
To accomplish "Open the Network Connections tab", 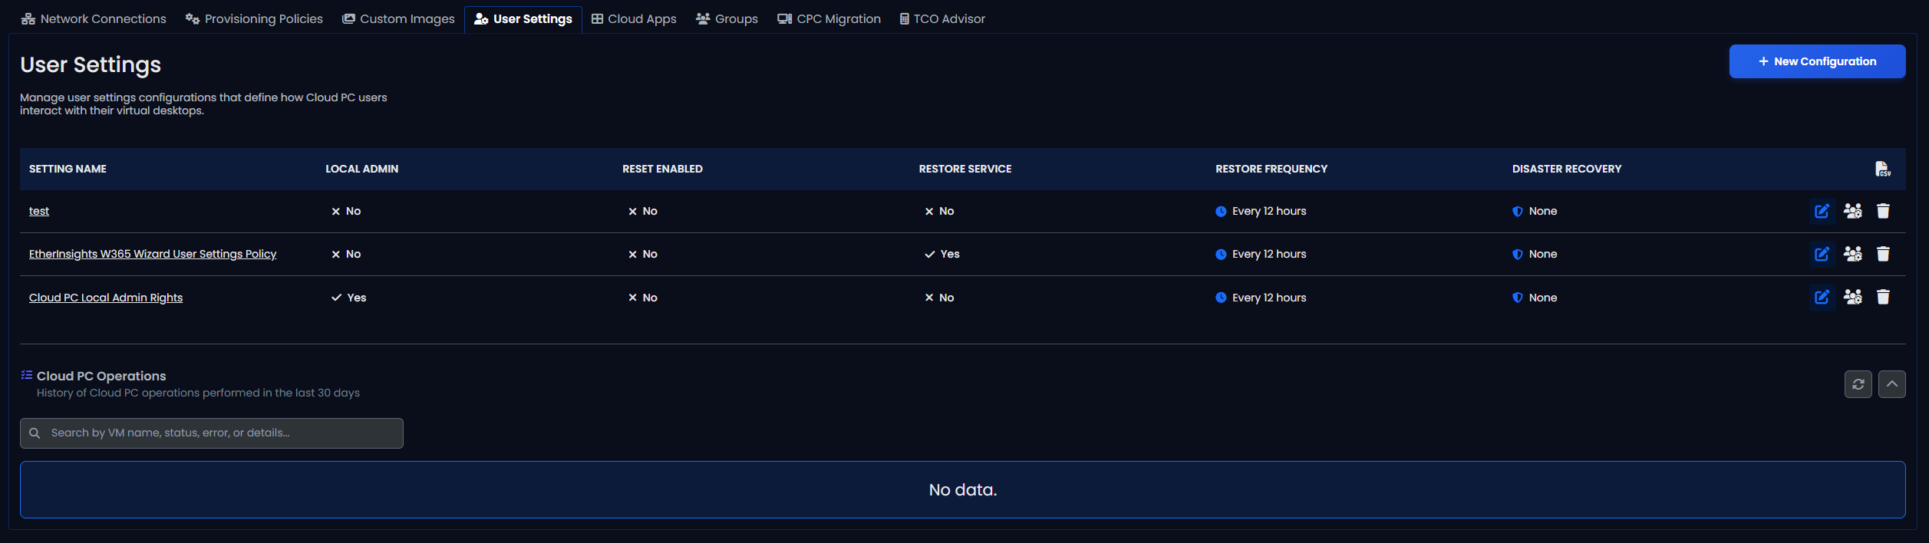I will pyautogui.click(x=94, y=18).
